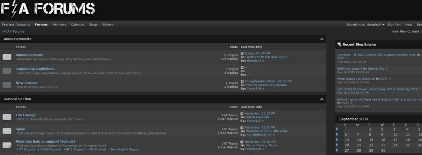Open the Calendar navigation item
Image resolution: width=422 pixels, height=155 pixels.
pyautogui.click(x=77, y=24)
